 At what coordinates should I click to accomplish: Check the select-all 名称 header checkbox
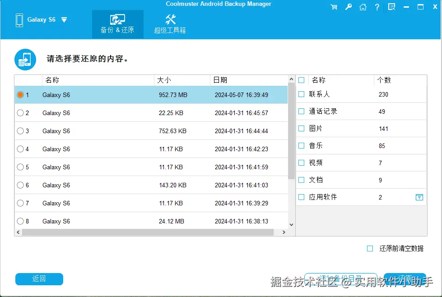[301, 80]
